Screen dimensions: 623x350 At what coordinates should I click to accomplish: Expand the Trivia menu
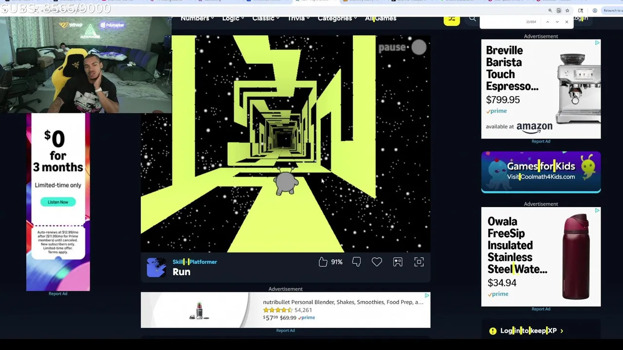298,18
